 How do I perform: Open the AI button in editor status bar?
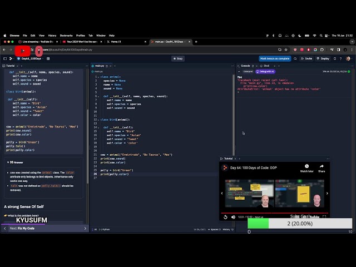coord(95,230)
